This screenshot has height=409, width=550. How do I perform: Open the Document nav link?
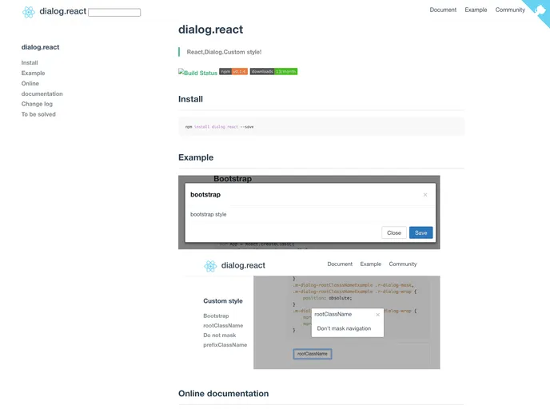click(443, 10)
